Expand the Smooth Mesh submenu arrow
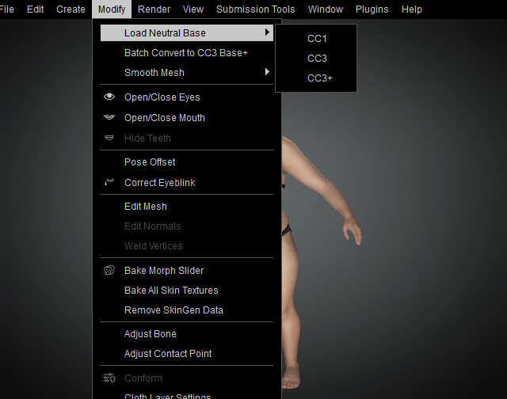The height and width of the screenshot is (399, 507). pyautogui.click(x=268, y=73)
